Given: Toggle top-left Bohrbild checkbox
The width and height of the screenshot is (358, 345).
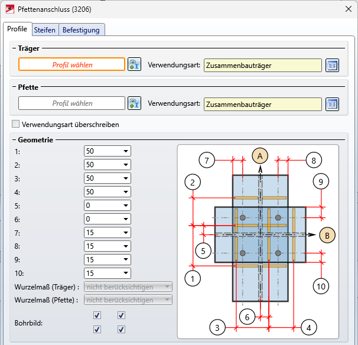Looking at the screenshot, I should point(97,315).
